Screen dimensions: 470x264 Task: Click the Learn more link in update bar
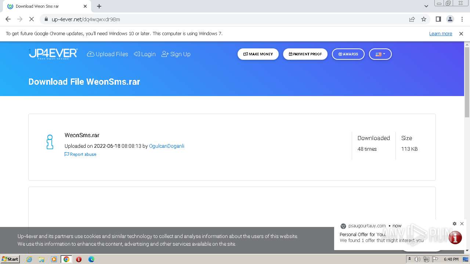click(441, 33)
